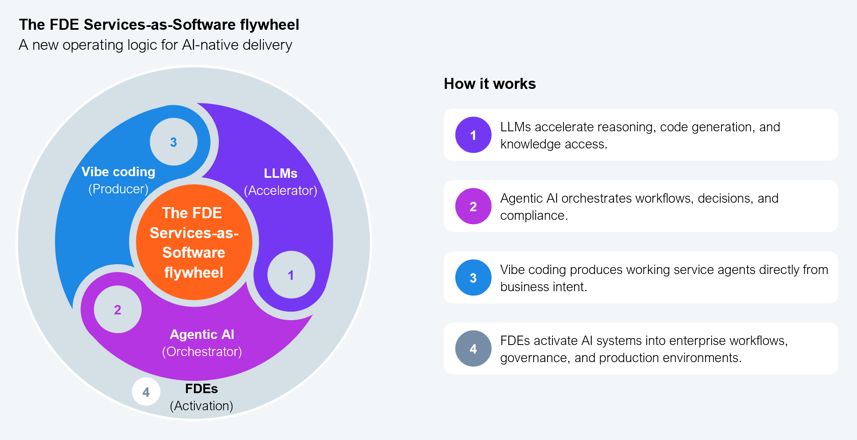The height and width of the screenshot is (440, 857).
Task: Click the 'A new operating logic' subtitle
Action: (x=155, y=45)
